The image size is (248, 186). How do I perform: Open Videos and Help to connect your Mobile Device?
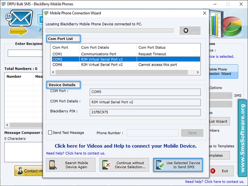point(125,146)
